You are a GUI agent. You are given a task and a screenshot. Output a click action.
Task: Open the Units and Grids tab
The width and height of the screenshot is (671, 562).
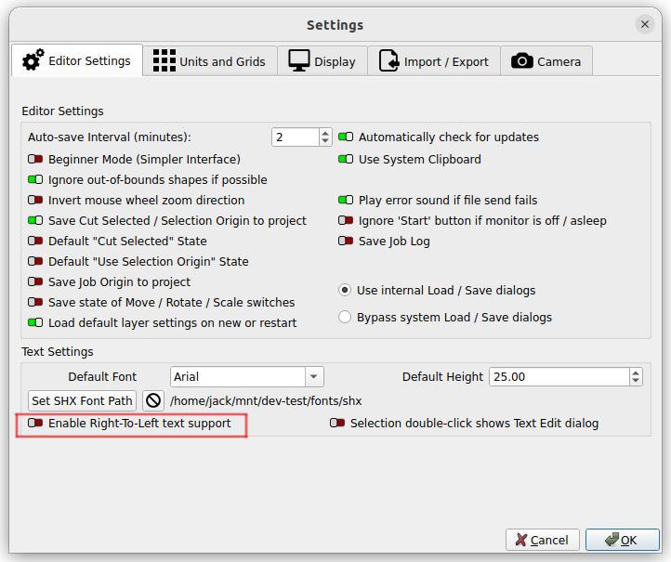coord(209,61)
